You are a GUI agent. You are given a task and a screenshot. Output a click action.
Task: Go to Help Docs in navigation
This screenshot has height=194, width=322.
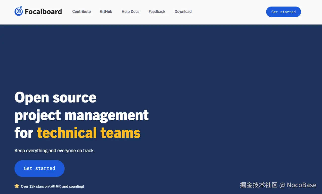pos(130,12)
